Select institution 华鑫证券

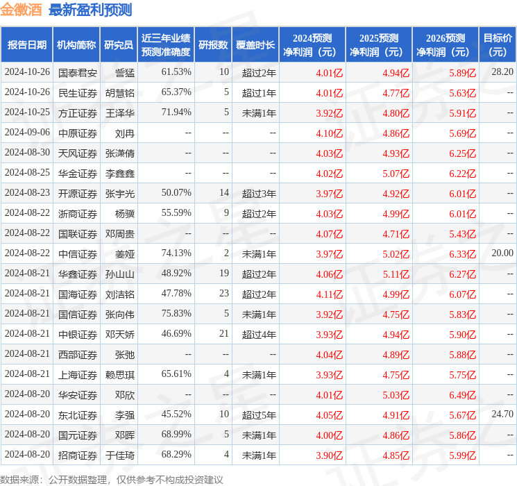coord(78,274)
